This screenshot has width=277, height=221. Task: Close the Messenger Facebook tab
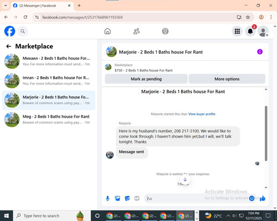click(69, 6)
